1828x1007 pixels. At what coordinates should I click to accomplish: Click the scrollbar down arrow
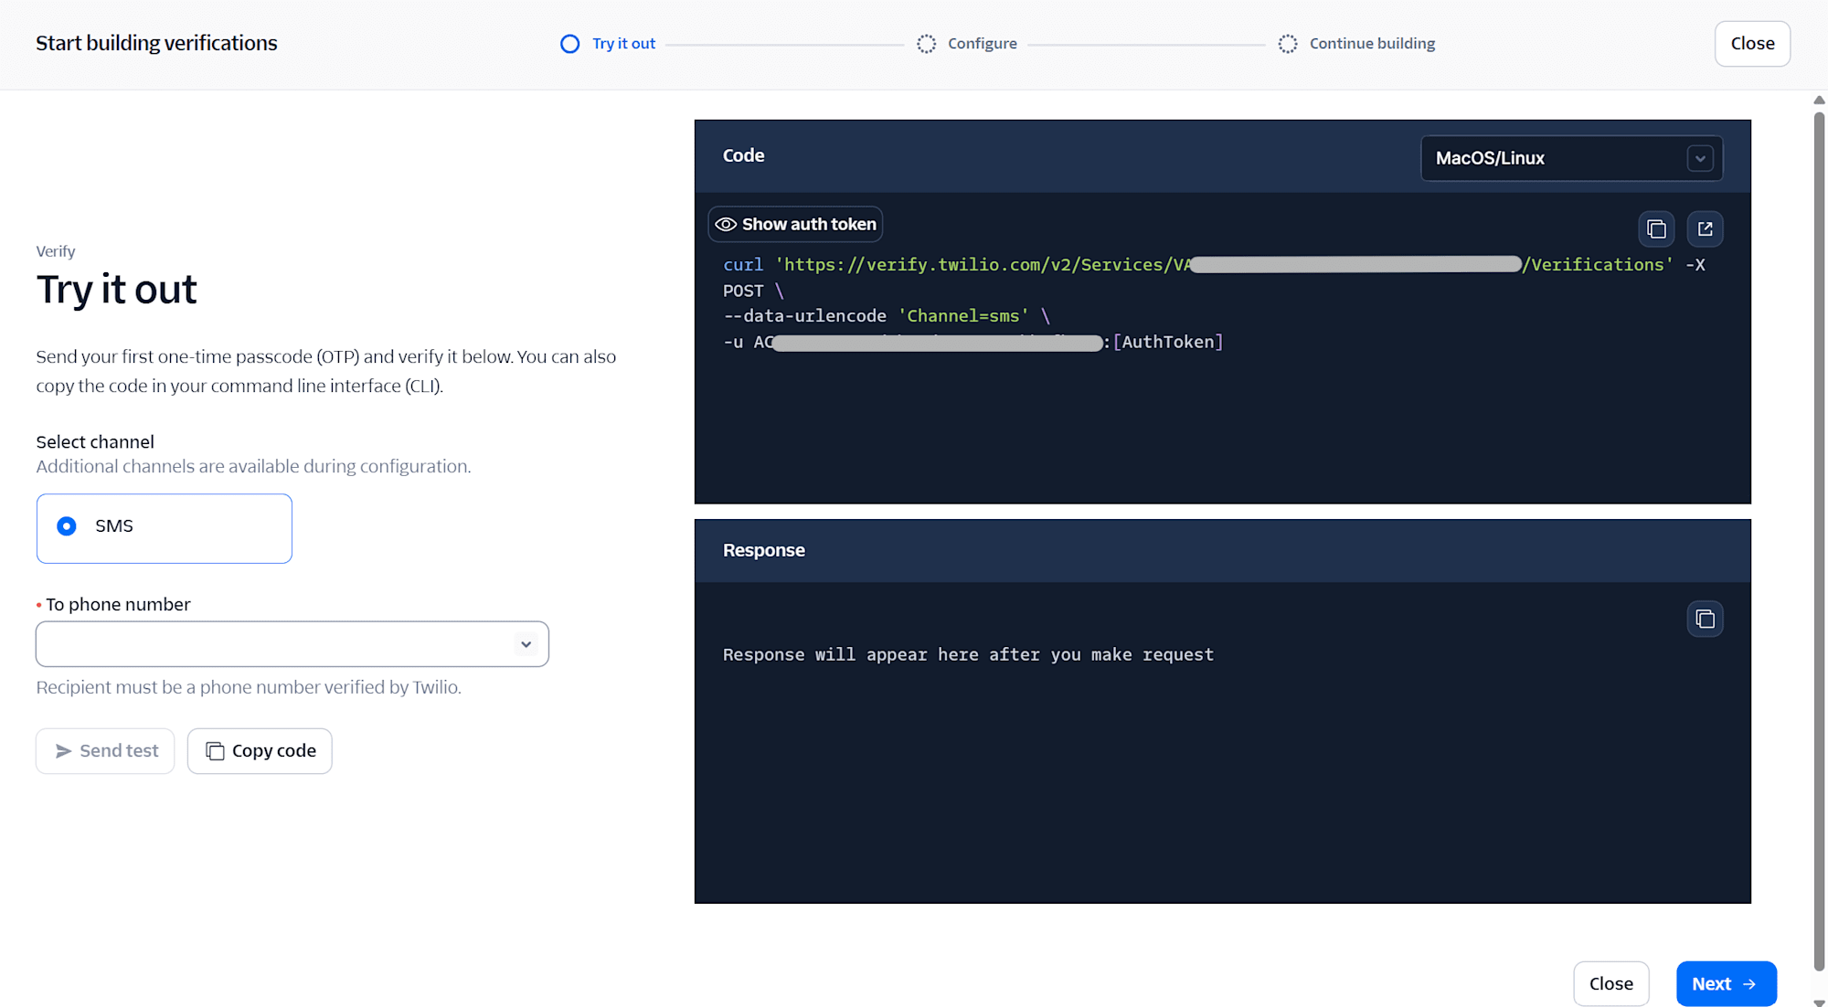pyautogui.click(x=1819, y=1002)
